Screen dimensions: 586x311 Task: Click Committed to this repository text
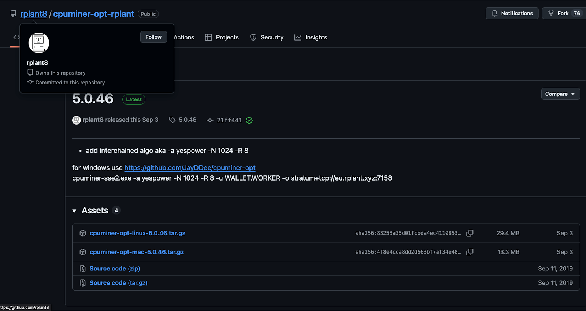(x=70, y=83)
